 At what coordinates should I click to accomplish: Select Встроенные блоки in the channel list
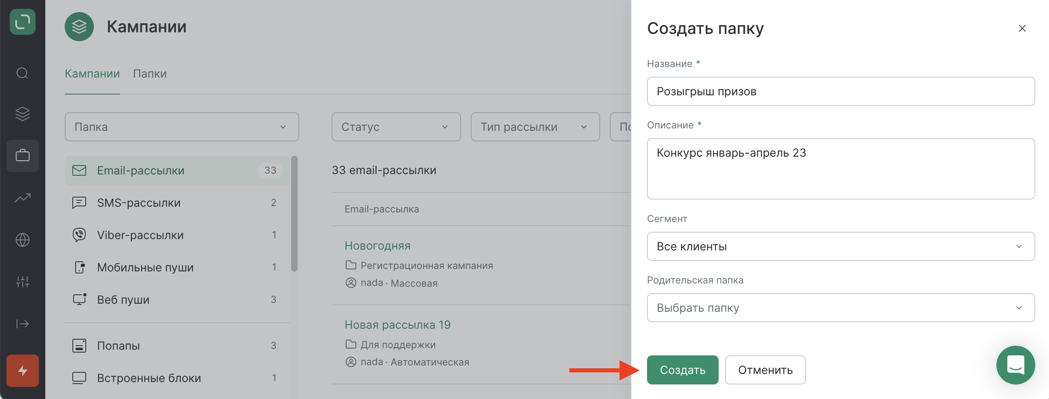pos(177,378)
